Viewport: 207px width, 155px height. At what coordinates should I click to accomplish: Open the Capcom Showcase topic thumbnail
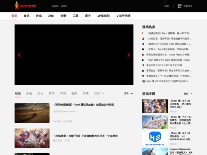pos(155,151)
